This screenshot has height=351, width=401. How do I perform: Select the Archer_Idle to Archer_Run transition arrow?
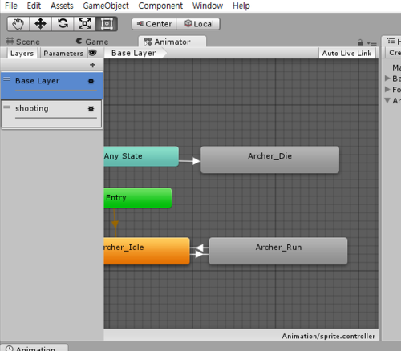200,254
